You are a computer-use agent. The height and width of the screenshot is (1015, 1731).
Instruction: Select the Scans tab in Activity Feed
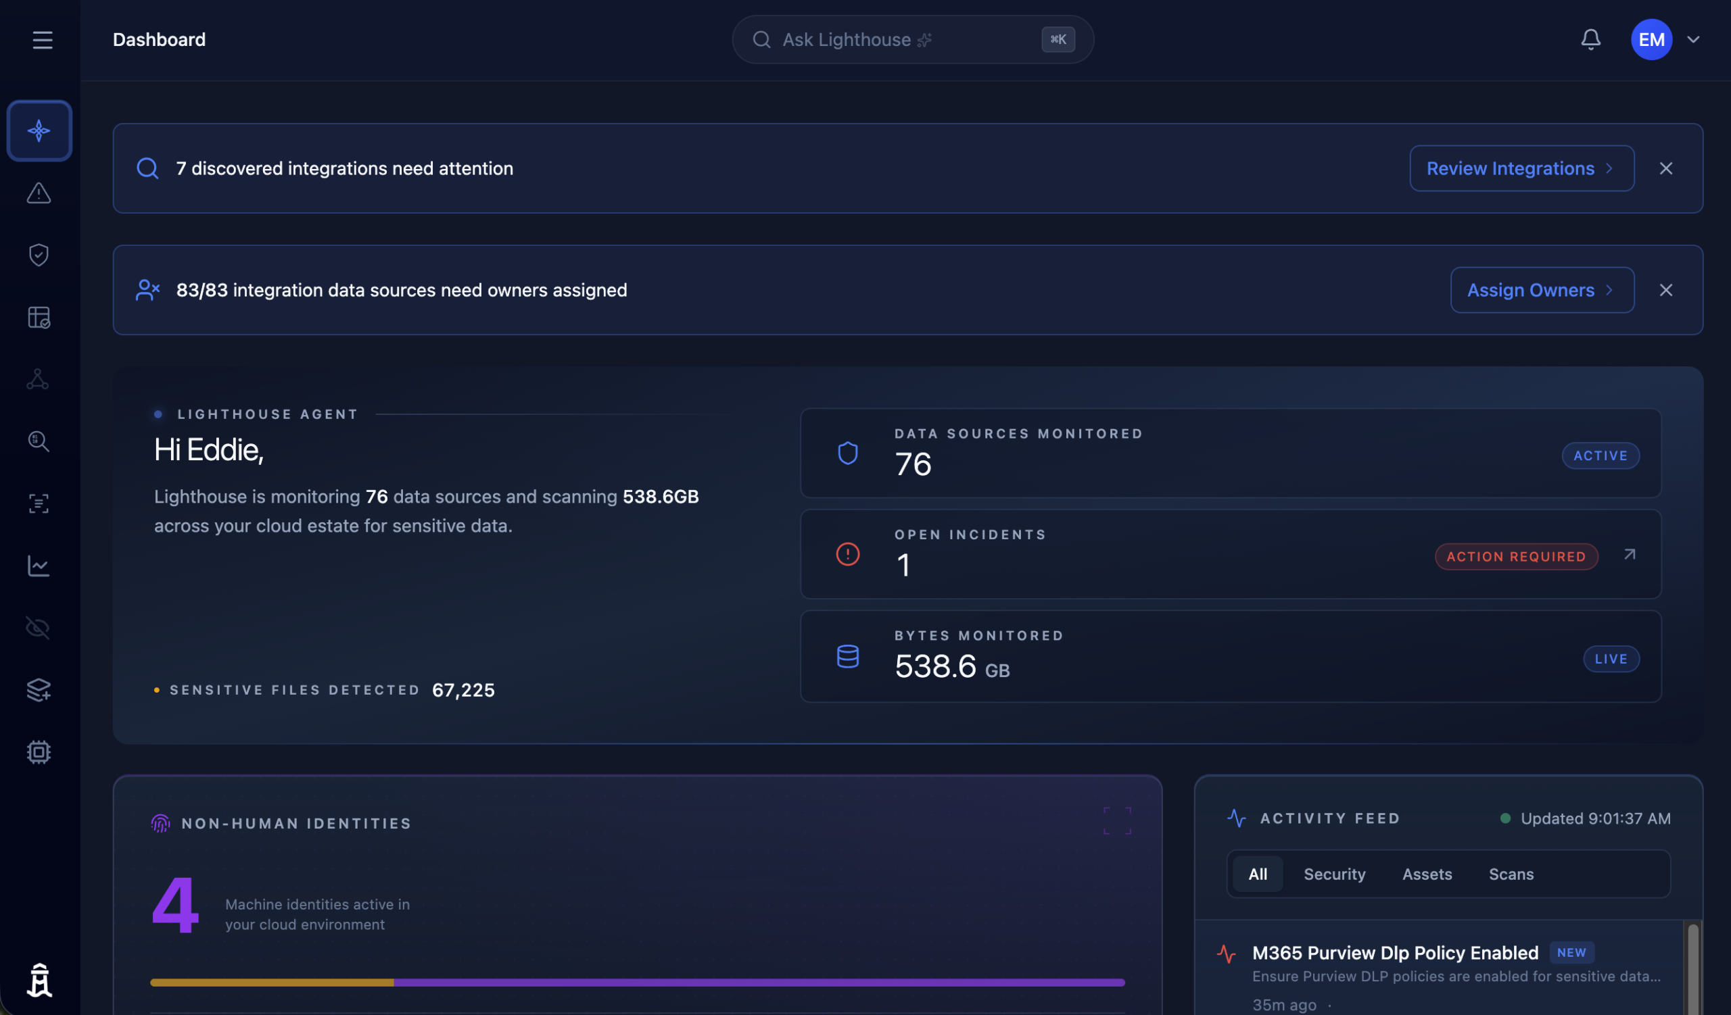coord(1511,874)
